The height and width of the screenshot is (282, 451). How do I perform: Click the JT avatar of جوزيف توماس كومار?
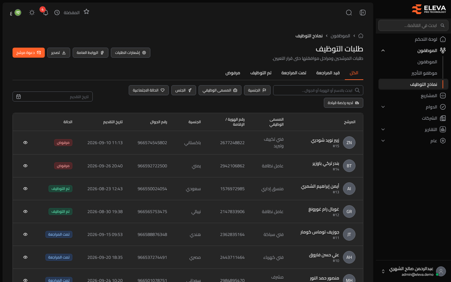point(349,234)
